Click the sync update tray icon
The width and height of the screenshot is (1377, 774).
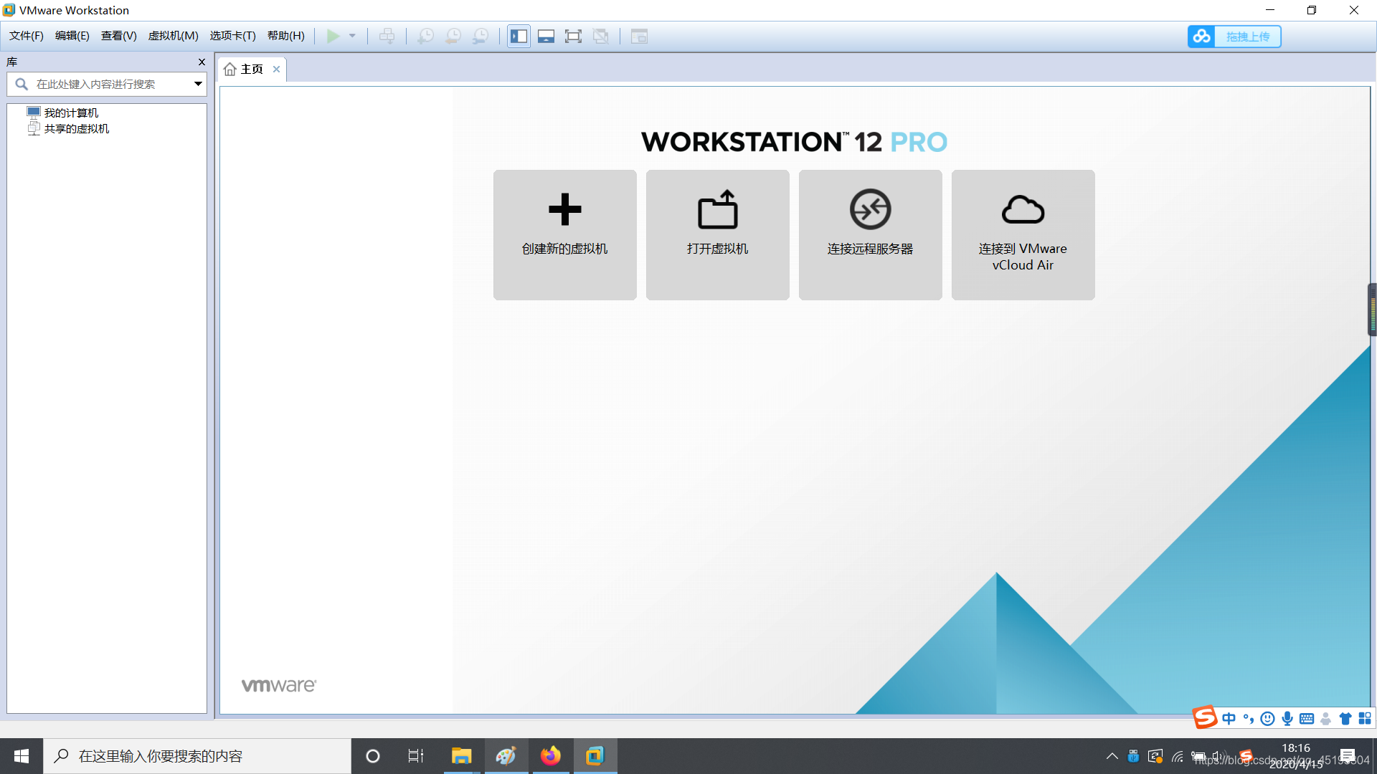1155,756
